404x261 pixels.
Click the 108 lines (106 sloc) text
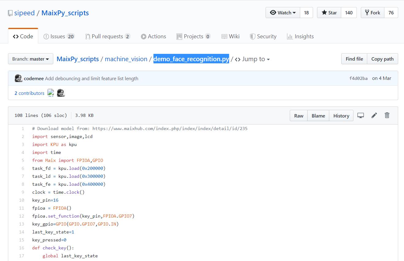point(41,115)
